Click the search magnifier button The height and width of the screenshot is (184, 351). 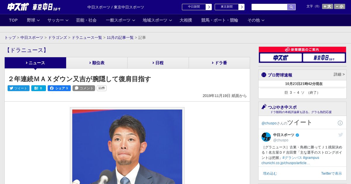click(291, 7)
